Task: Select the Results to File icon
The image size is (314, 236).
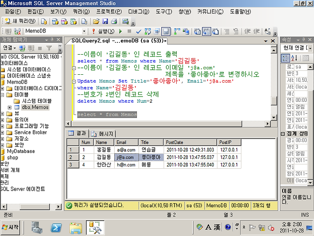Action: pos(215,31)
